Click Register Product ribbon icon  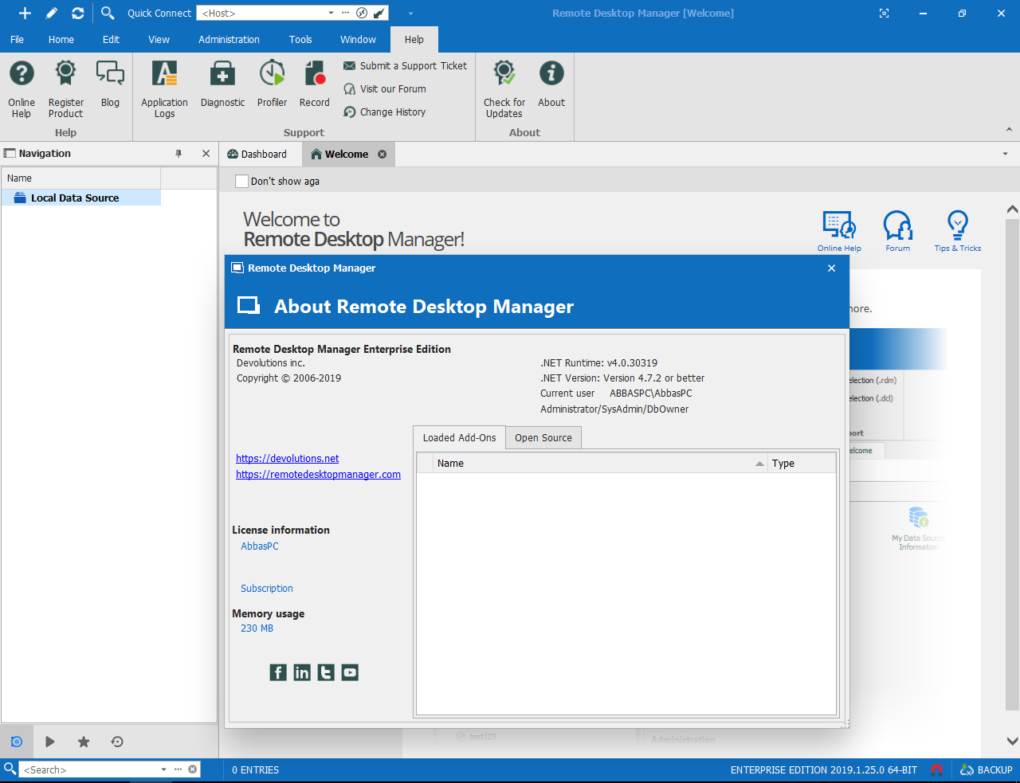click(65, 88)
